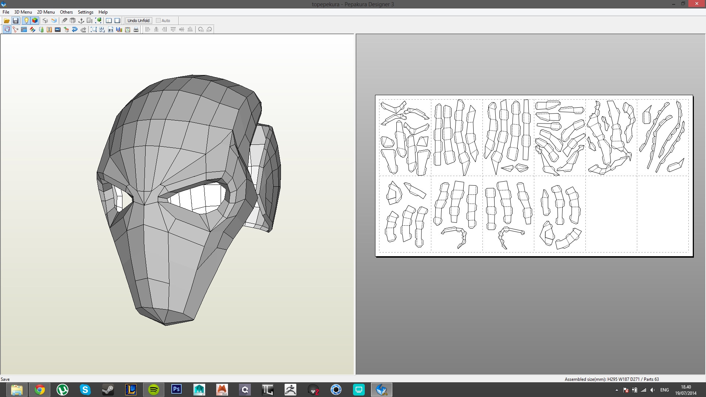Switch to the single pane window layout

tap(117, 21)
